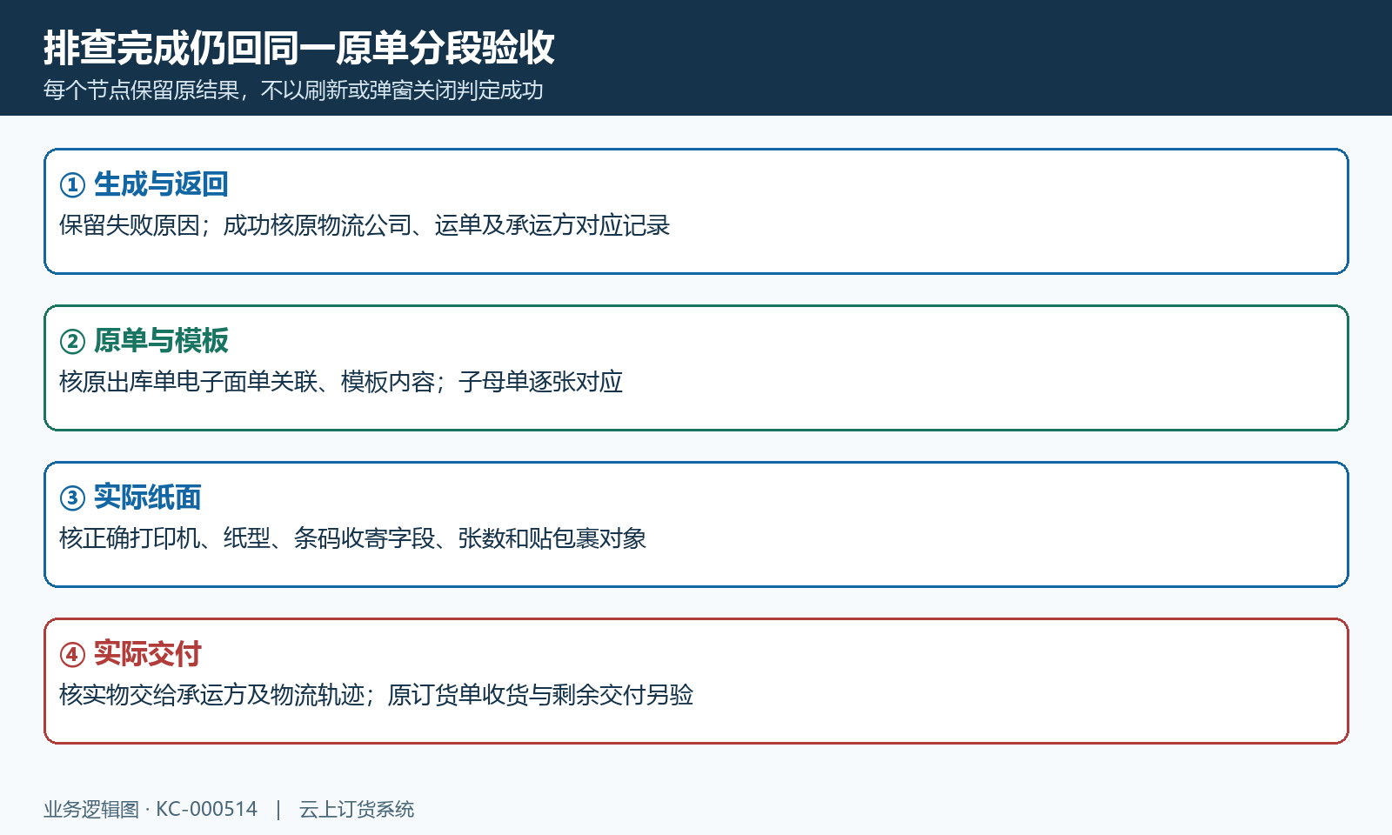The width and height of the screenshot is (1392, 835).
Task: Click the circled number ③ icon
Action: click(72, 498)
